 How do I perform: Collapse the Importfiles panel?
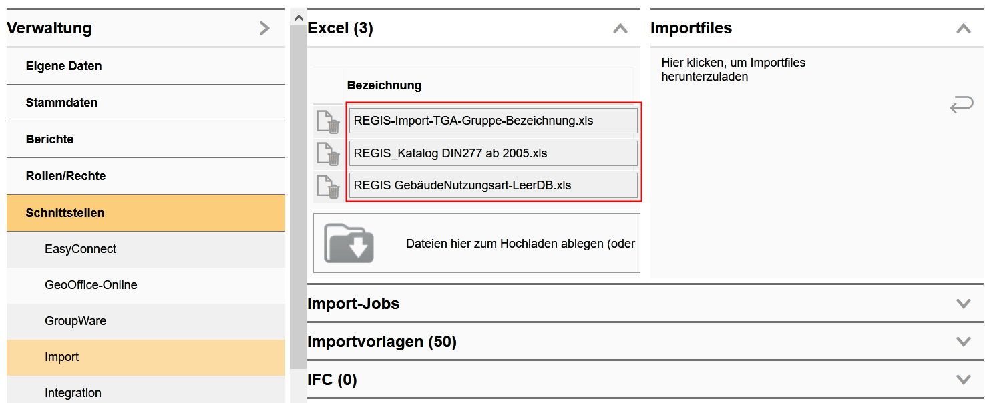963,29
